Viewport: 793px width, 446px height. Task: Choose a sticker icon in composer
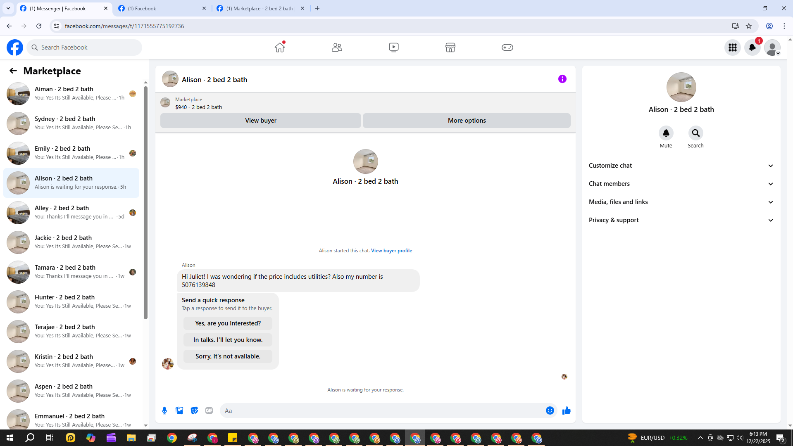coord(194,410)
